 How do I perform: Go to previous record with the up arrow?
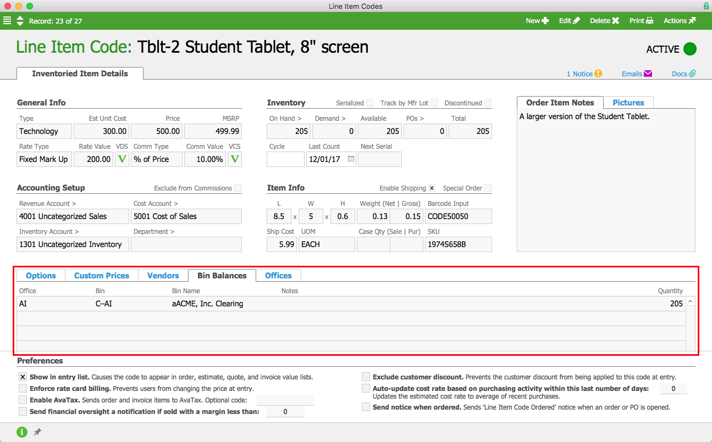pyautogui.click(x=20, y=18)
